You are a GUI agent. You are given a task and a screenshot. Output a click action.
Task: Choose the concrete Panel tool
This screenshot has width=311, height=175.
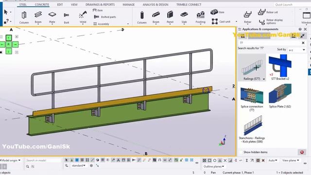pos(170,17)
